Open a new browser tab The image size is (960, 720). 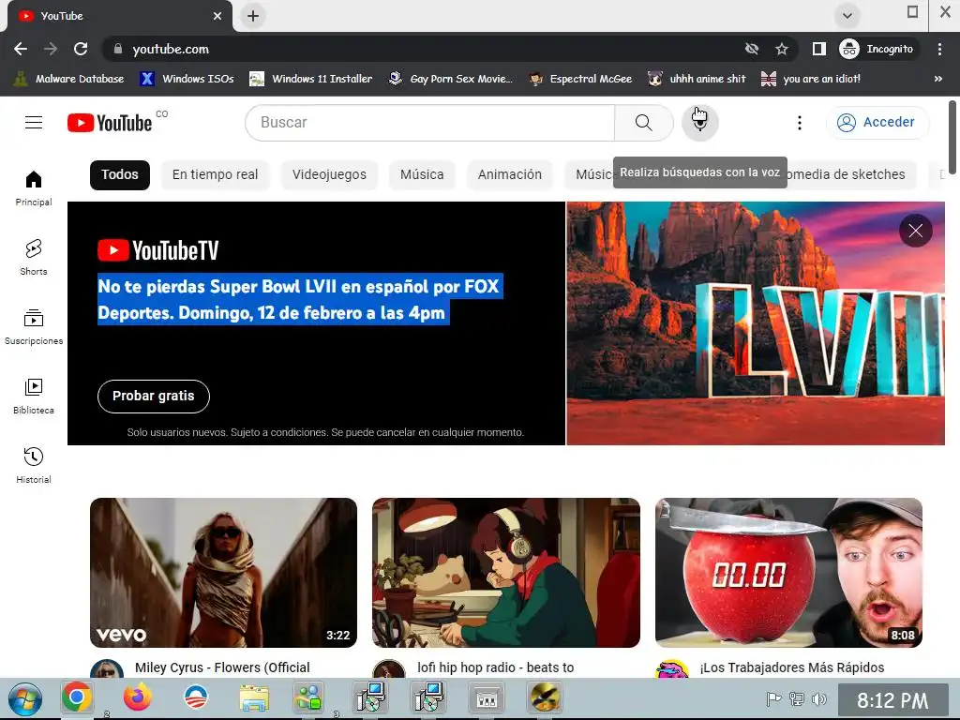[253, 16]
